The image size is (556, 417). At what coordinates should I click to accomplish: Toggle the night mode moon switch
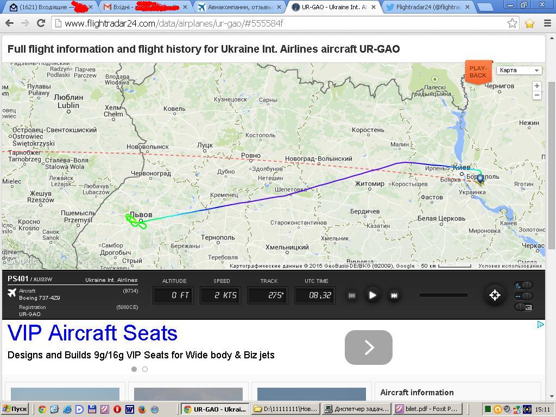[524, 286]
